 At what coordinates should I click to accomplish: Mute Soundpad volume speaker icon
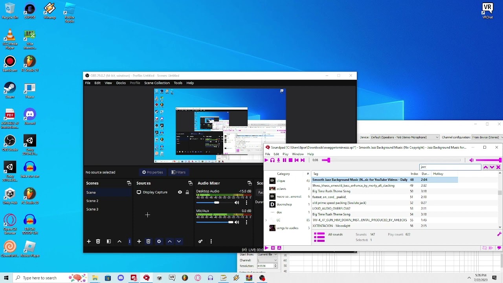pyautogui.click(x=472, y=160)
